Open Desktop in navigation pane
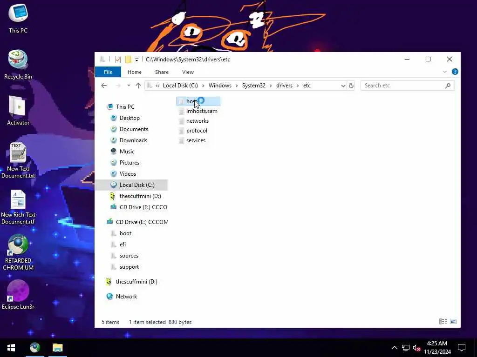Screen dimensions: 477x357 coord(125,118)
